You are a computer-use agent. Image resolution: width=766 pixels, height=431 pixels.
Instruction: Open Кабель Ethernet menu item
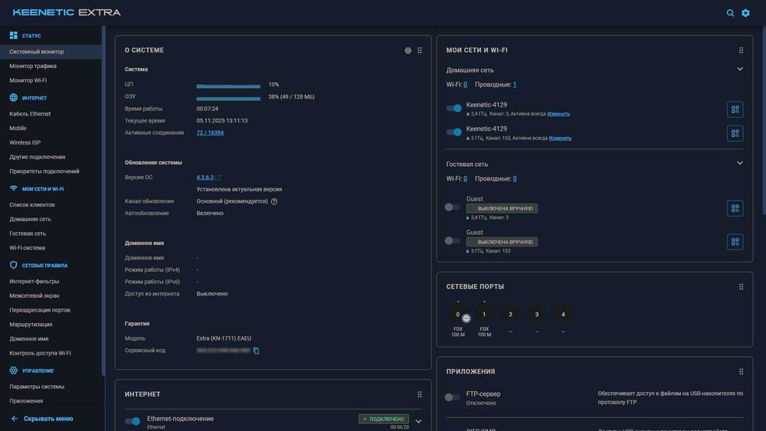pyautogui.click(x=51, y=114)
